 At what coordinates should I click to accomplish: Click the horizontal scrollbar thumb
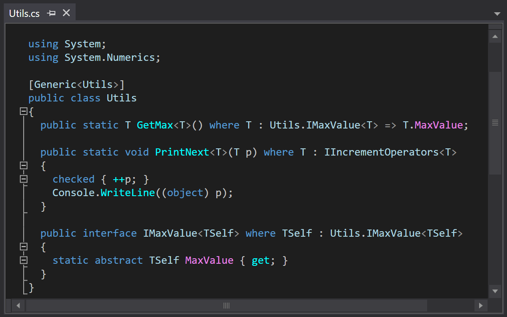tap(226, 305)
